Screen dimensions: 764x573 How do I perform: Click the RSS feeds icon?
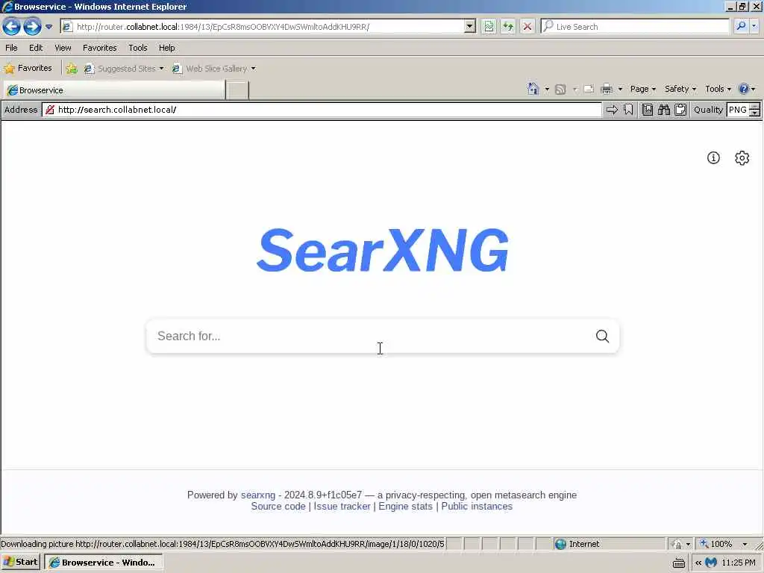click(x=560, y=90)
